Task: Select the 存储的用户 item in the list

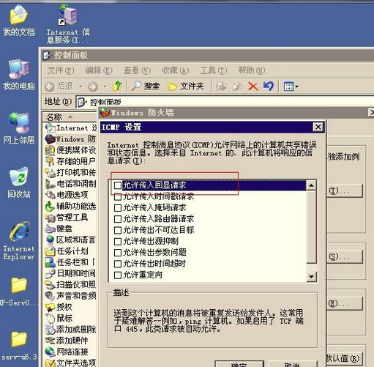Action: pyautogui.click(x=71, y=161)
